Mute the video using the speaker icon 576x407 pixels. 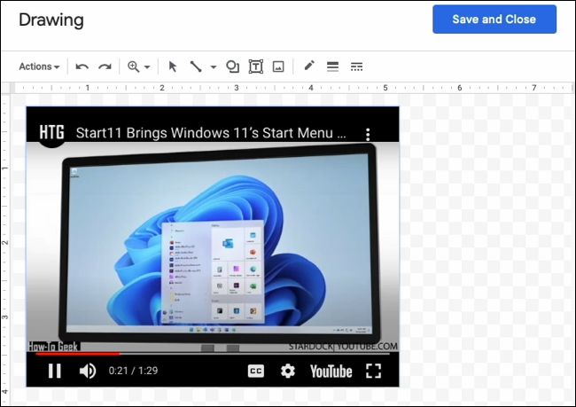[x=87, y=372]
